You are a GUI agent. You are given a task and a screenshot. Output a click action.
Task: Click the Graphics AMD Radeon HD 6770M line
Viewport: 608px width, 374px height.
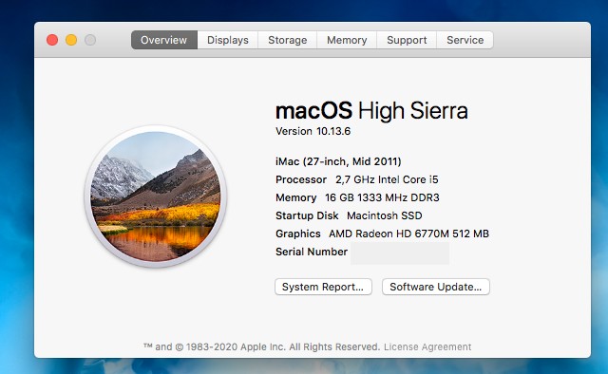(x=382, y=234)
